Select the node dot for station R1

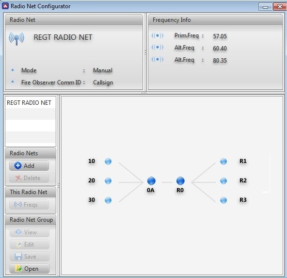pos(223,162)
